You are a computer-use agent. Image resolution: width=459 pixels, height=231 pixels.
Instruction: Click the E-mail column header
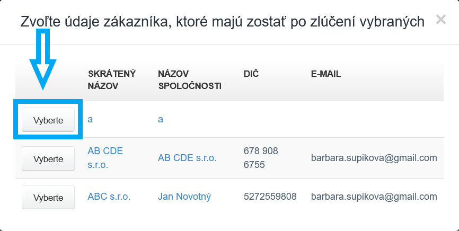325,74
